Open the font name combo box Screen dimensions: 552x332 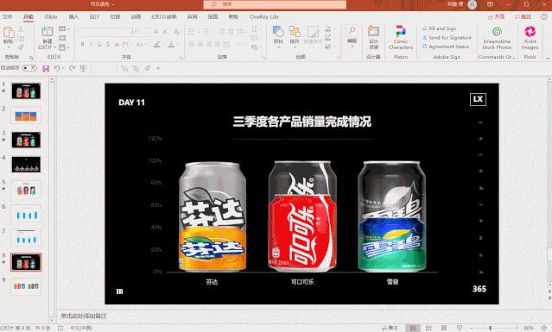105,32
